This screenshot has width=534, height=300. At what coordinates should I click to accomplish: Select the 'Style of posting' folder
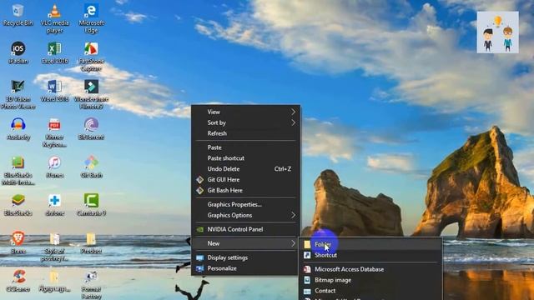(x=54, y=247)
